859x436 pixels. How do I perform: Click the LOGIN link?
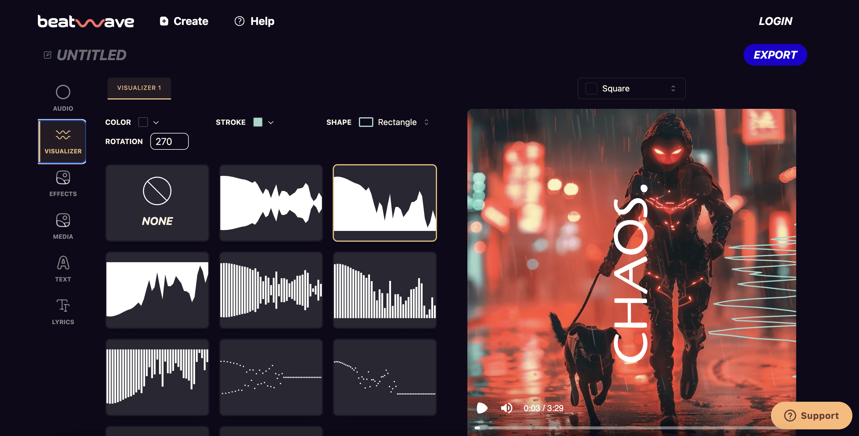tap(776, 21)
